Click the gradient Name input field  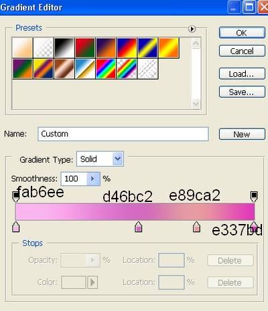coord(123,134)
